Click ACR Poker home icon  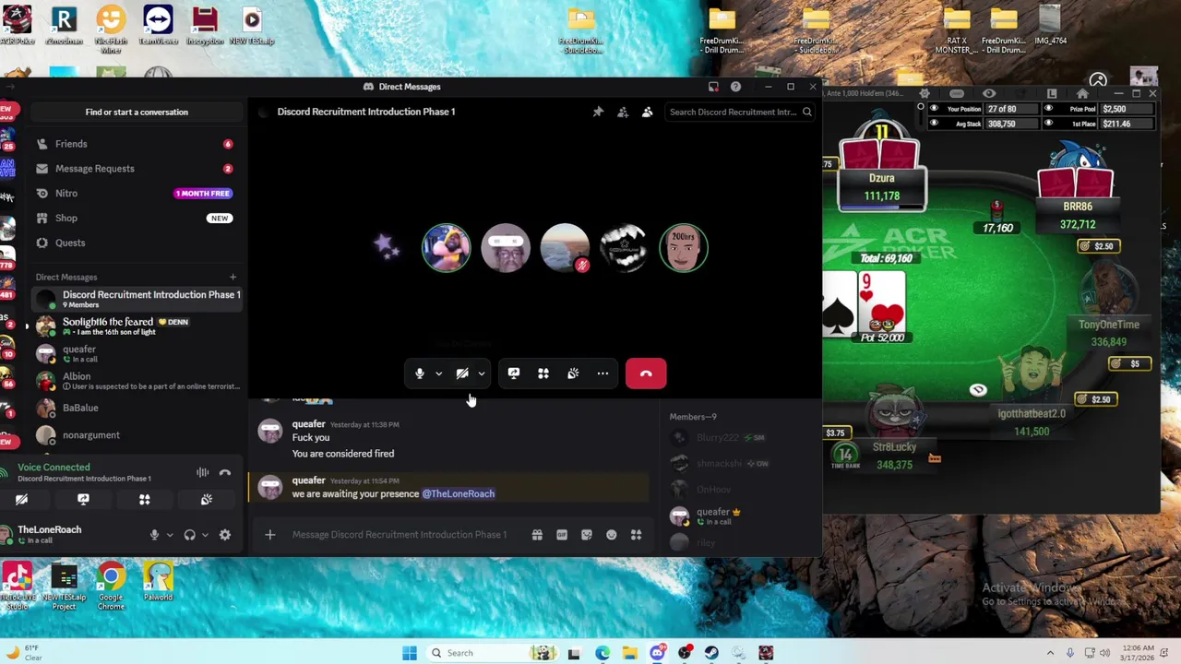click(x=1082, y=93)
